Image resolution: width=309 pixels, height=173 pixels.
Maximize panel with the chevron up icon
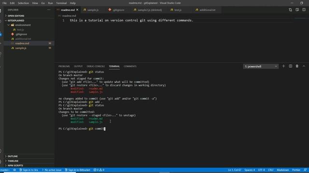(x=304, y=66)
